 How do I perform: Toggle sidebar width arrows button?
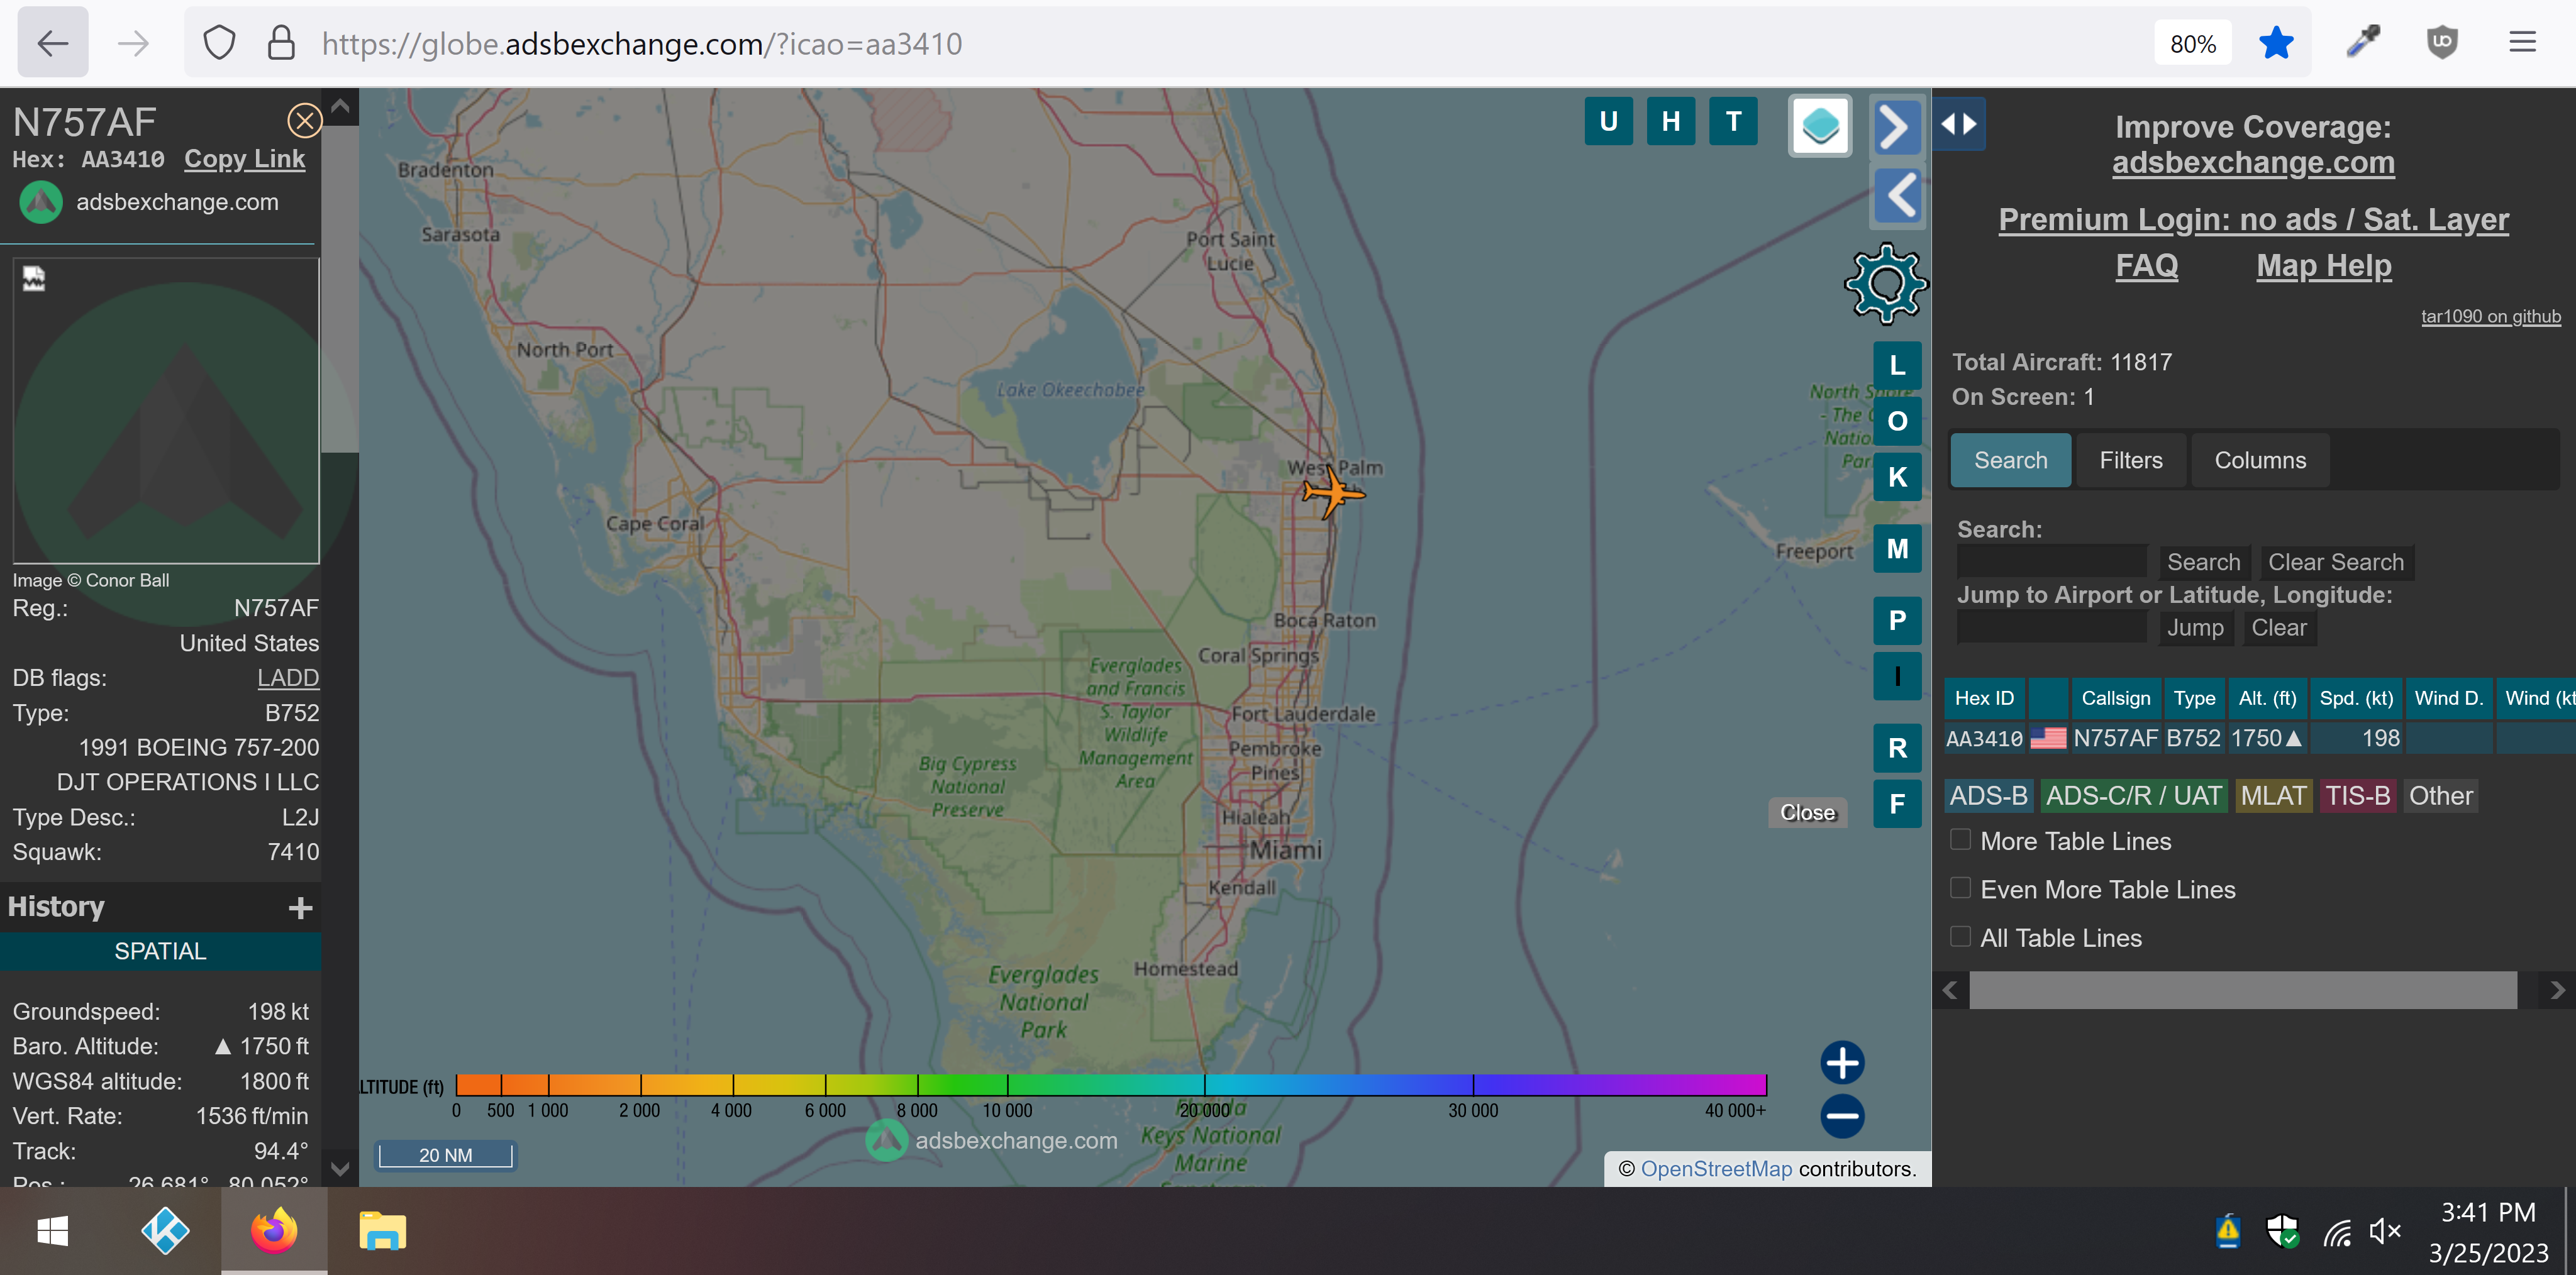tap(1959, 124)
